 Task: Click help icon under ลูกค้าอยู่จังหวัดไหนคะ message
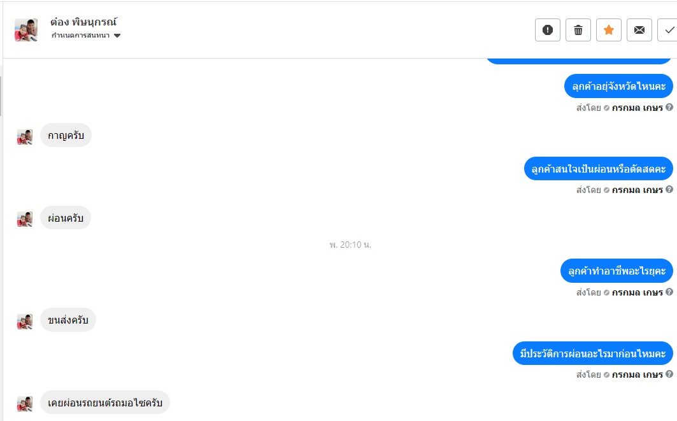click(669, 107)
